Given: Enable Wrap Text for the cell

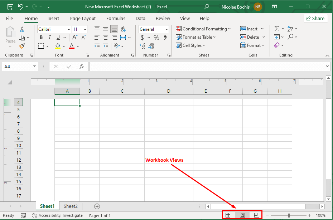Looking at the screenshot, I should (x=123, y=29).
